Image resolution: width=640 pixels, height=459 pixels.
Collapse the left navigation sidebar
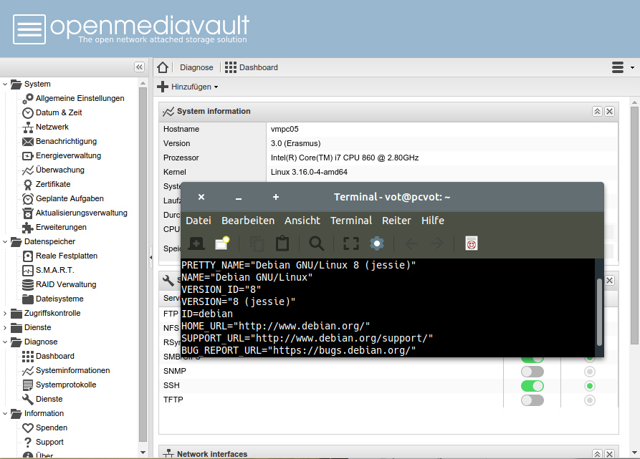click(139, 67)
